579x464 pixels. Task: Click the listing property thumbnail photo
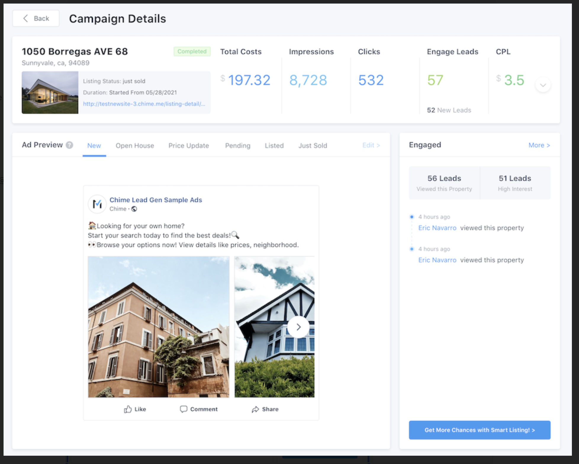pos(50,92)
